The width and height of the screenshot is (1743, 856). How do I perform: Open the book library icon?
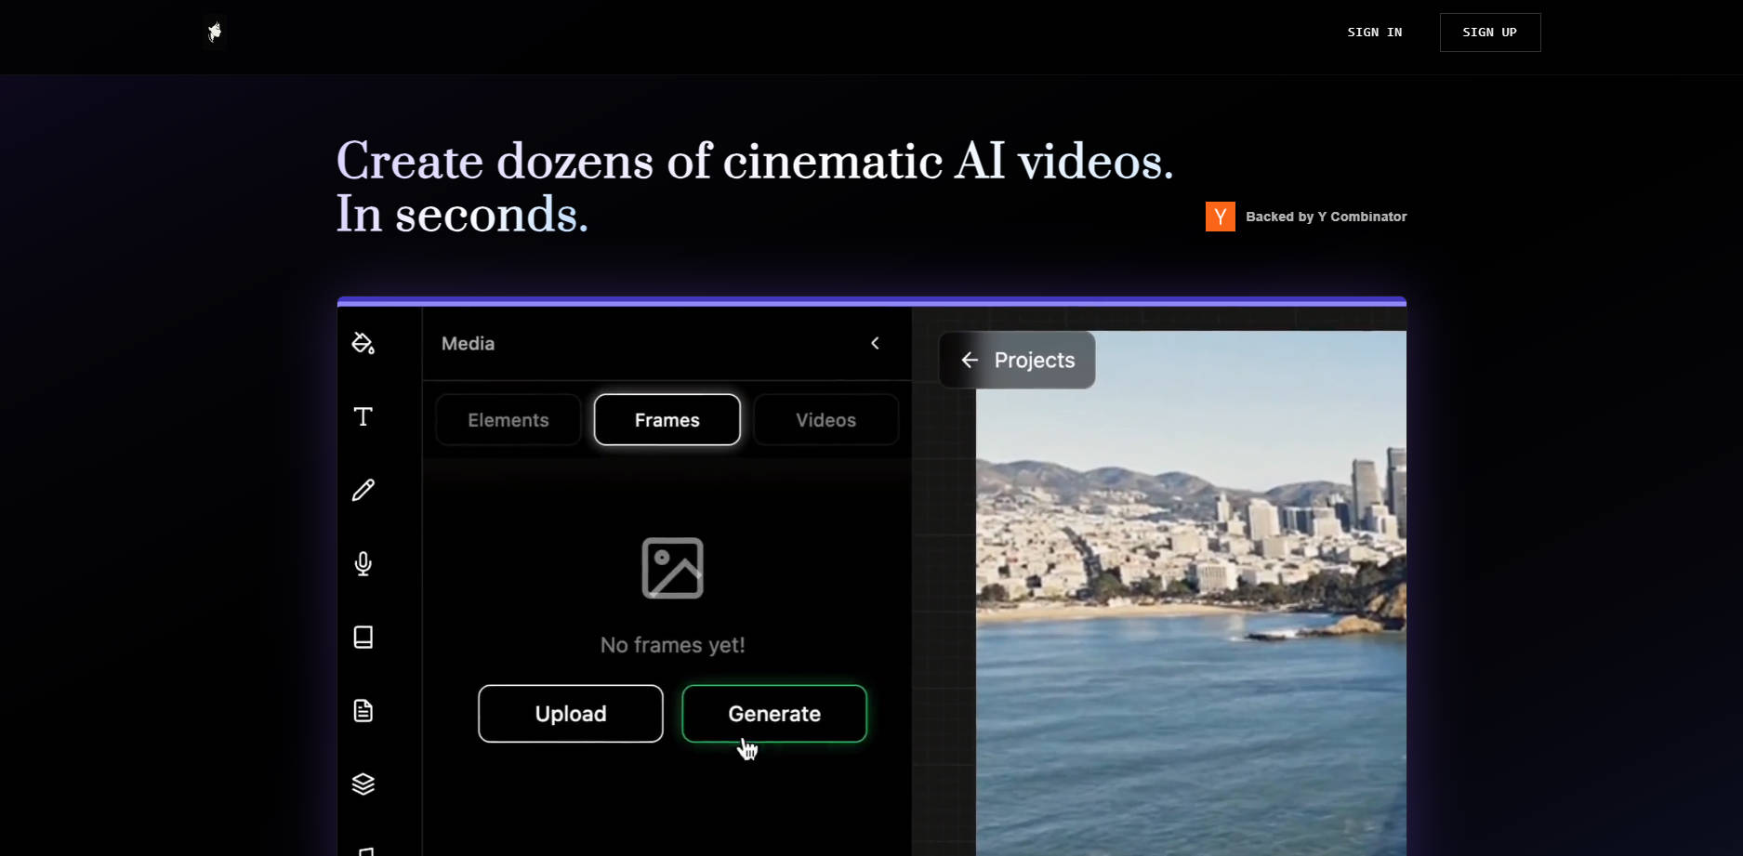(363, 637)
